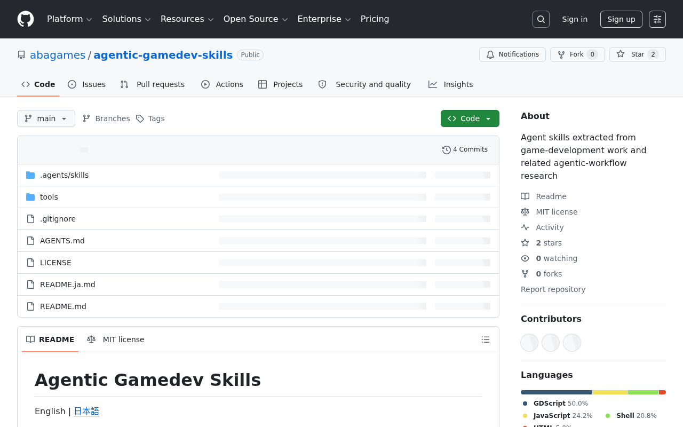Click the dark blue GDScript segment of language bar

[557, 392]
